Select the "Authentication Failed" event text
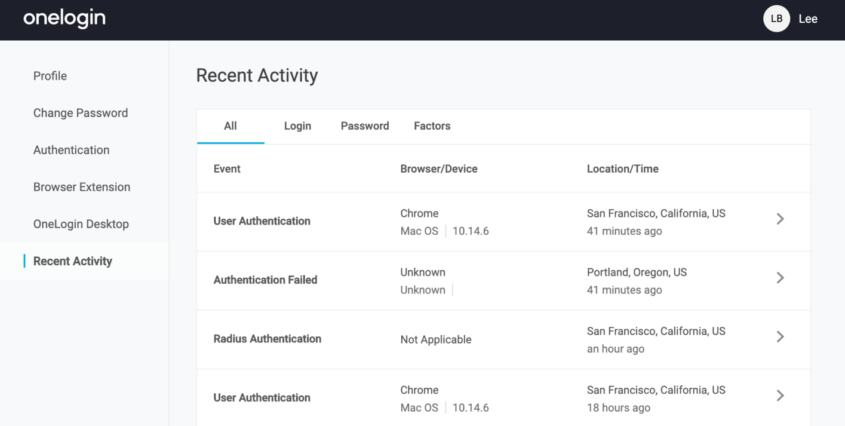 point(265,280)
